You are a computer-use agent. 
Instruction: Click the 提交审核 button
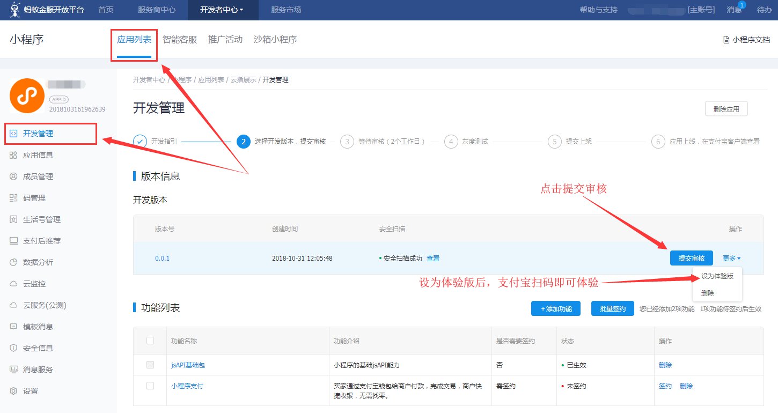tap(692, 258)
